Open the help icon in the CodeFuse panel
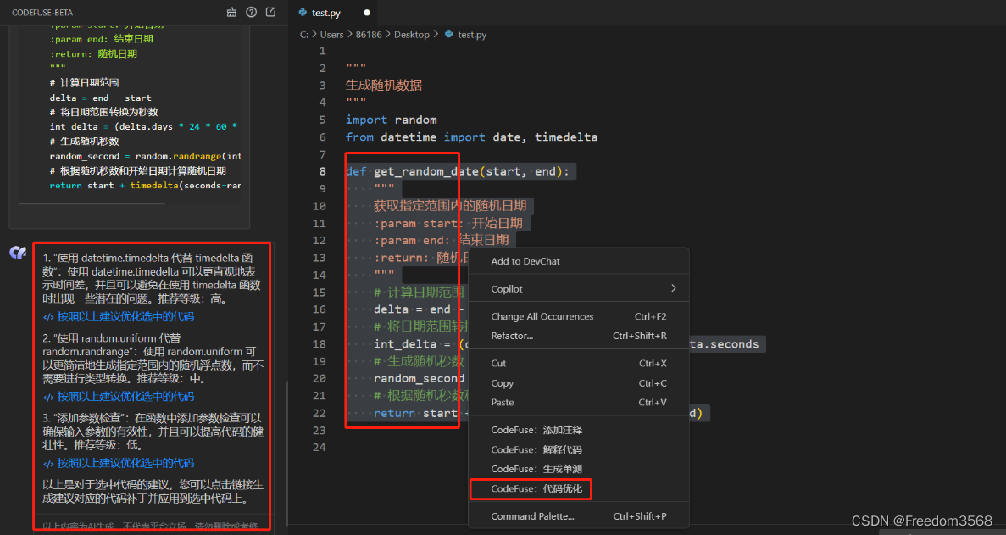The image size is (1006, 535). (x=251, y=12)
